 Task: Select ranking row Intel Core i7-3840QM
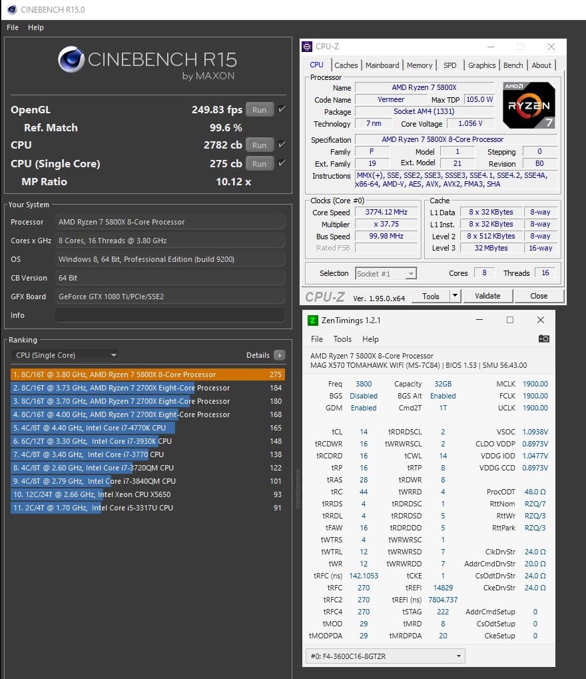[x=148, y=481]
